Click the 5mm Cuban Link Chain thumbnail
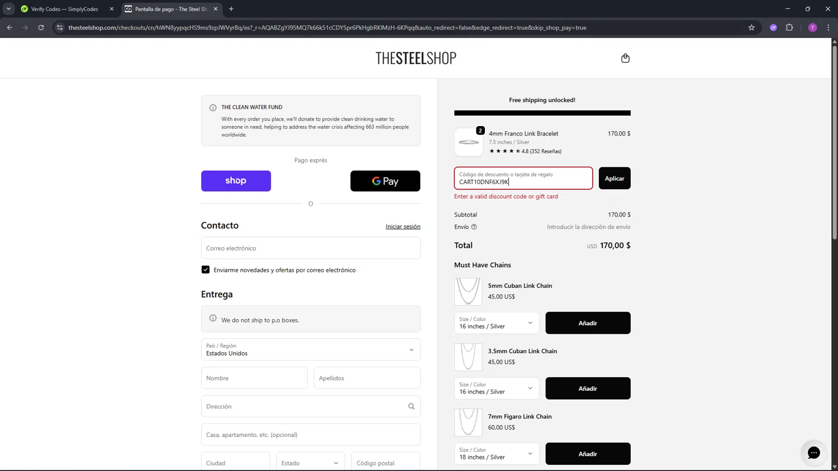The height and width of the screenshot is (471, 838). [x=468, y=291]
